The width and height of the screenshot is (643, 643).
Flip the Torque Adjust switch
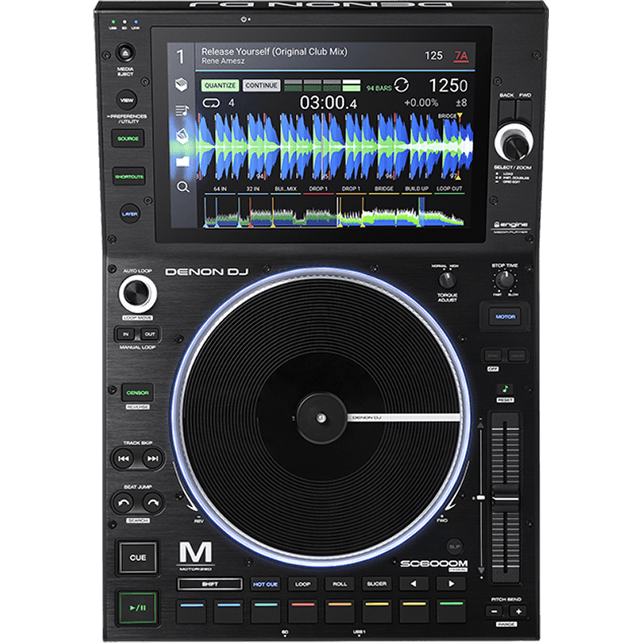click(447, 280)
